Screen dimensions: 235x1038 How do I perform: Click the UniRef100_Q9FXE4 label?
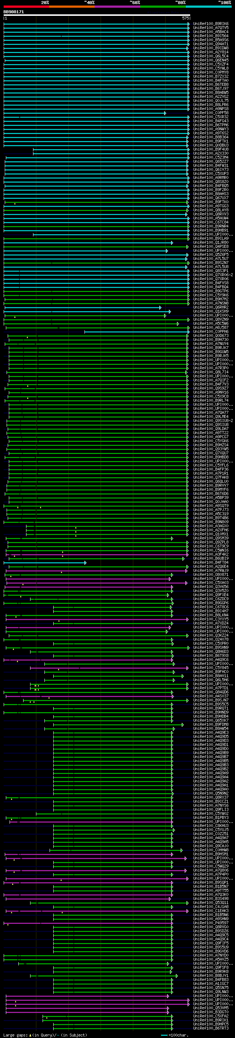pos(211,595)
